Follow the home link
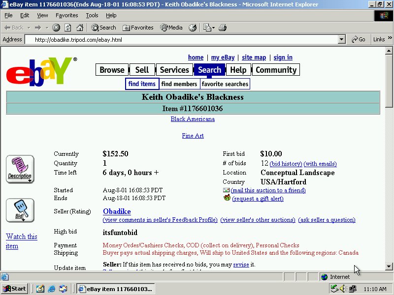This screenshot has width=394, height=295. 196,58
